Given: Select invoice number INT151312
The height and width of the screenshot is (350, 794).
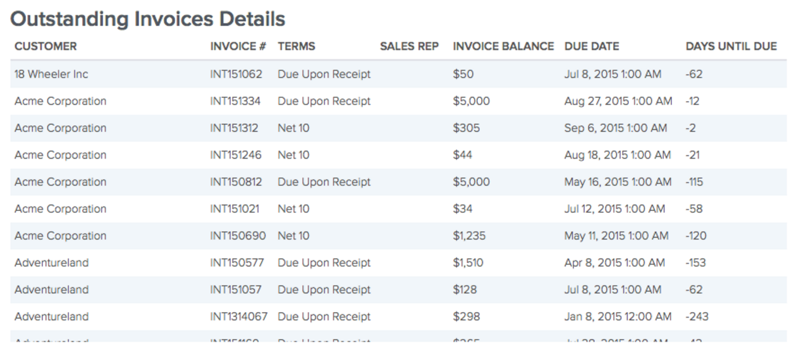Looking at the screenshot, I should pos(234,128).
